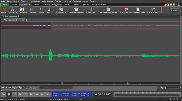Open the green Файл button
The width and height of the screenshot is (182, 101).
5,5
